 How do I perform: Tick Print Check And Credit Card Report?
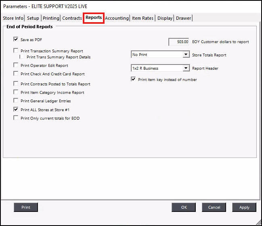tap(16, 74)
